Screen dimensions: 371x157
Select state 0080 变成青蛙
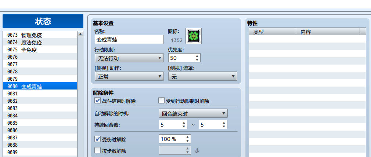[40, 86]
